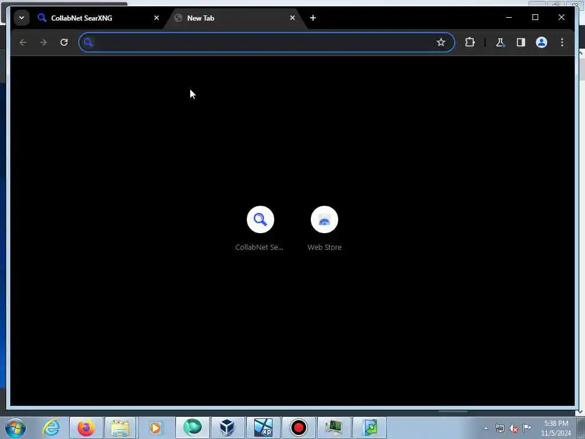Image resolution: width=585 pixels, height=439 pixels.
Task: Open VirtualBox from the taskbar
Action: coord(227,428)
